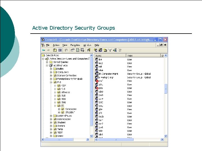
Task: Expand the Builtin container
Action: click(x=51, y=69)
